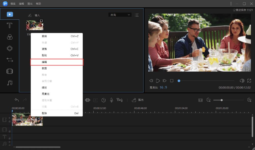Viewport: 255px width, 150px height.
Task: Click the 匯出 export button
Action: click(138, 100)
